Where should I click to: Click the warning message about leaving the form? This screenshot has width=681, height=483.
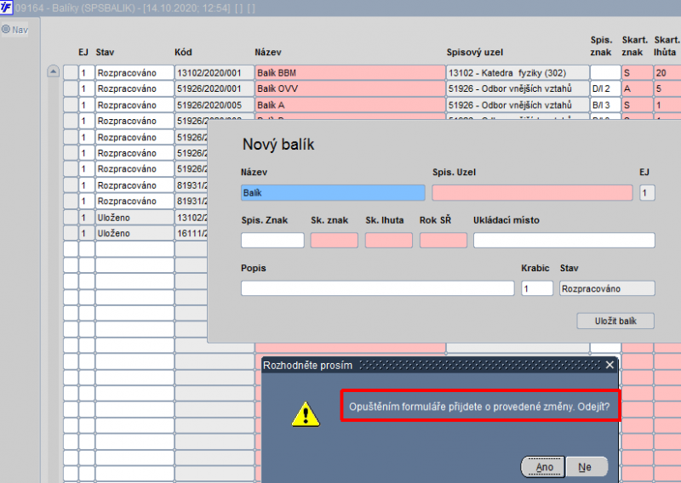coord(479,406)
